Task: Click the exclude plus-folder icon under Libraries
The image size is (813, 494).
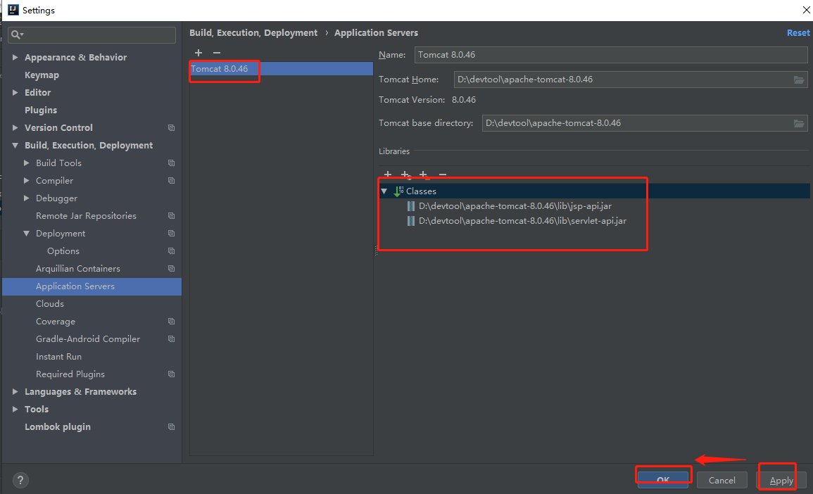Action: coord(424,175)
